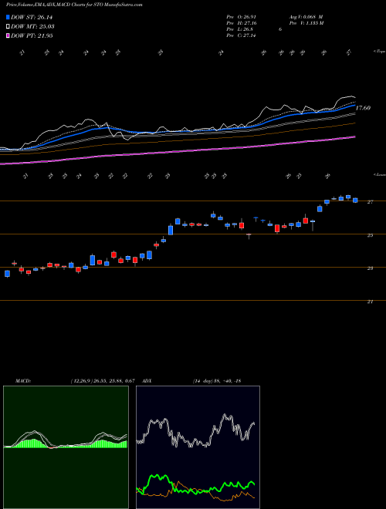Click the 'ADX' panel heading
This screenshot has width=386, height=509.
click(147, 381)
